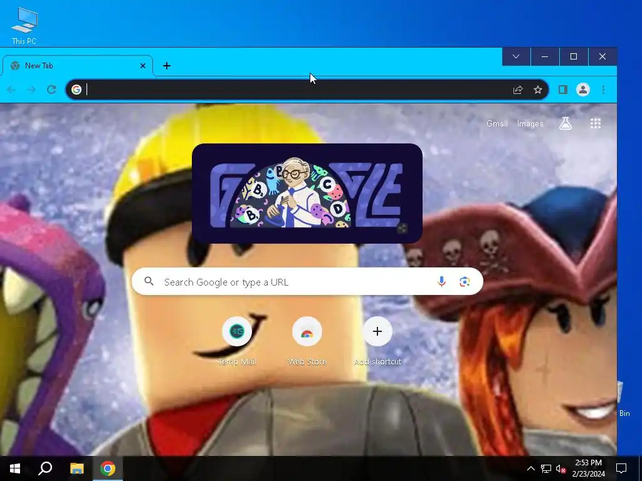Click the forward navigation arrow
The height and width of the screenshot is (481, 642).
(31, 90)
